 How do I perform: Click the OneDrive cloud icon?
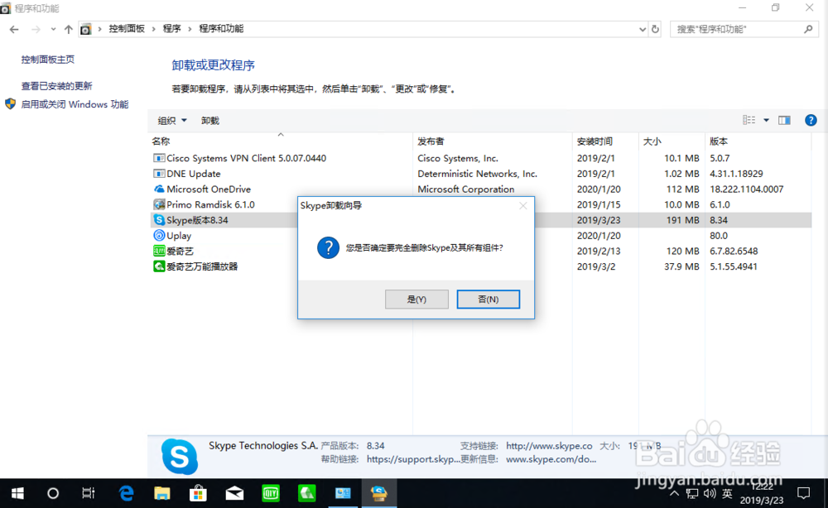tap(159, 189)
